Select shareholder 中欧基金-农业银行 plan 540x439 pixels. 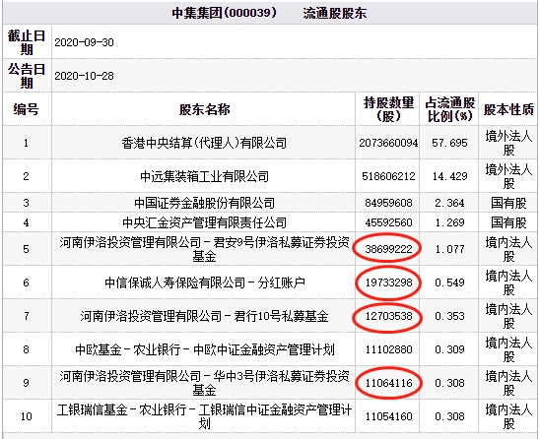tap(205, 349)
